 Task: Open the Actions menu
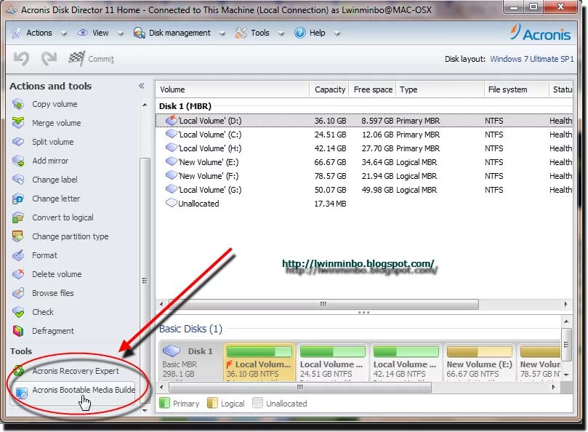[39, 33]
